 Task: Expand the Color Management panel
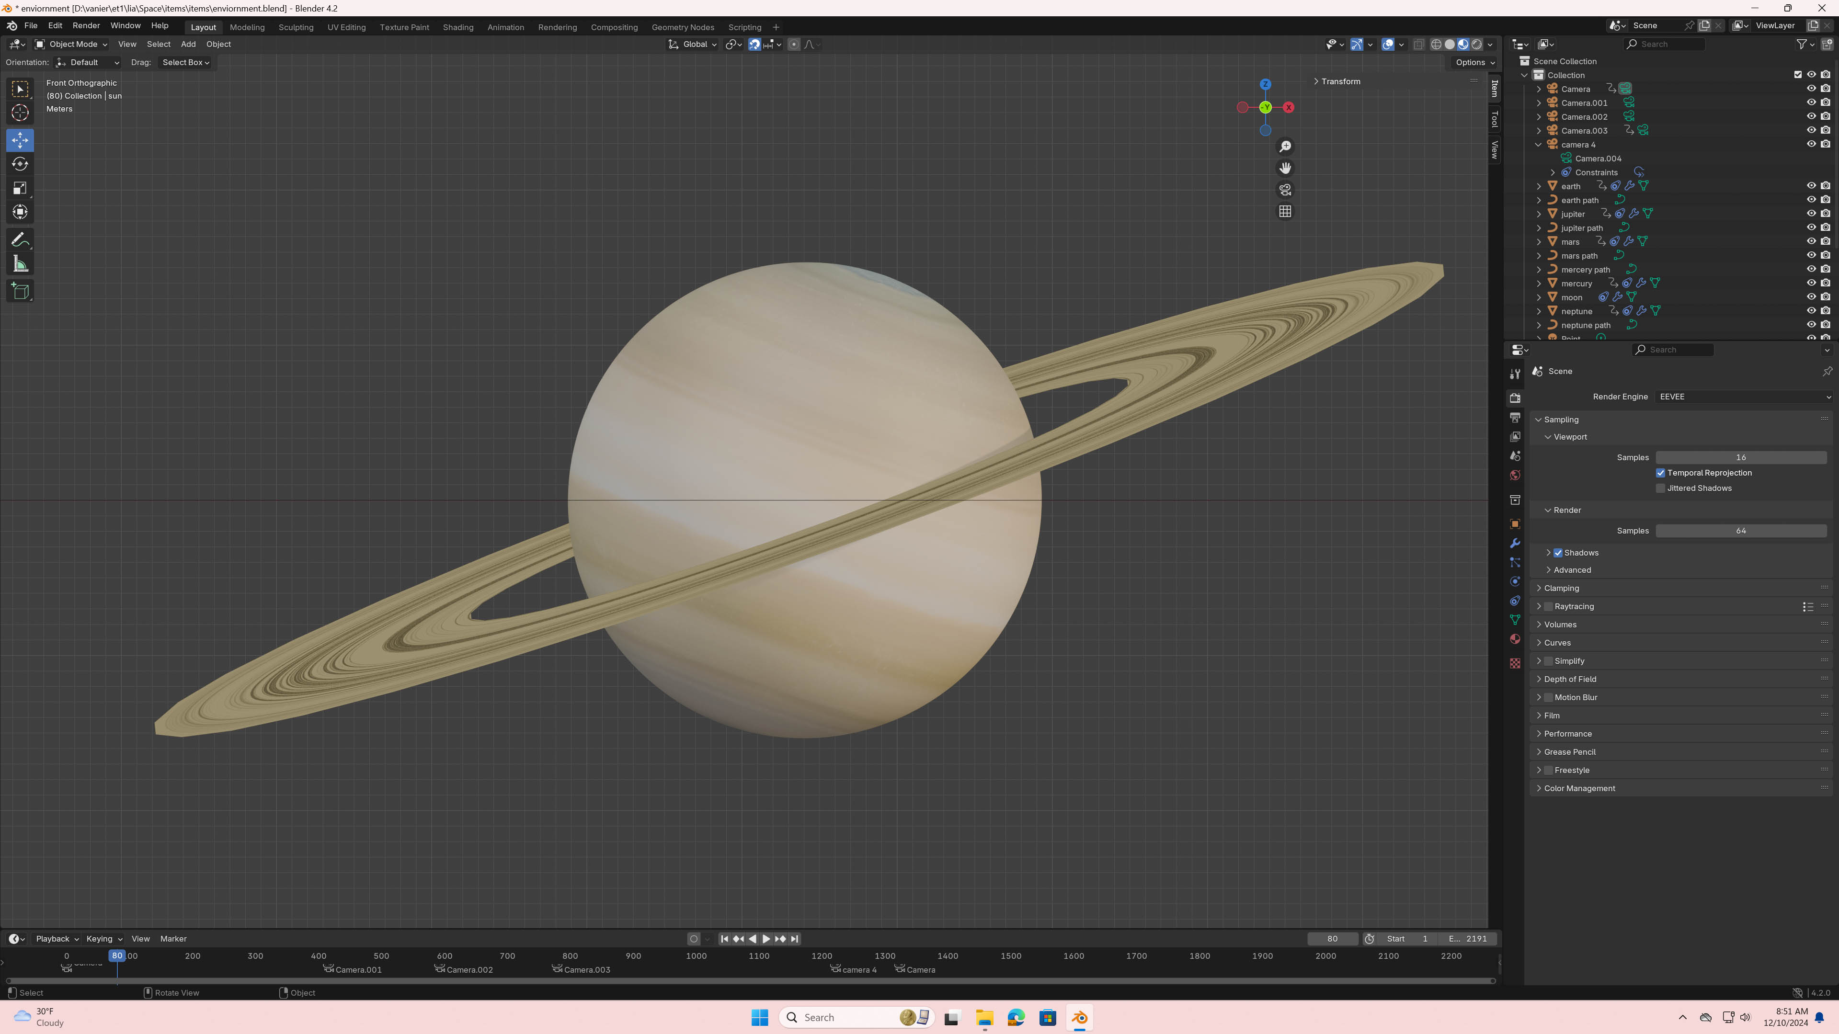pos(1579,788)
